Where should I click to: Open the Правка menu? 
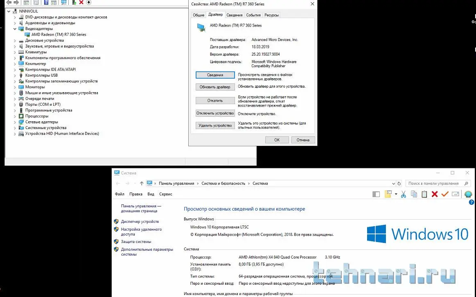pyautogui.click(x=136, y=194)
